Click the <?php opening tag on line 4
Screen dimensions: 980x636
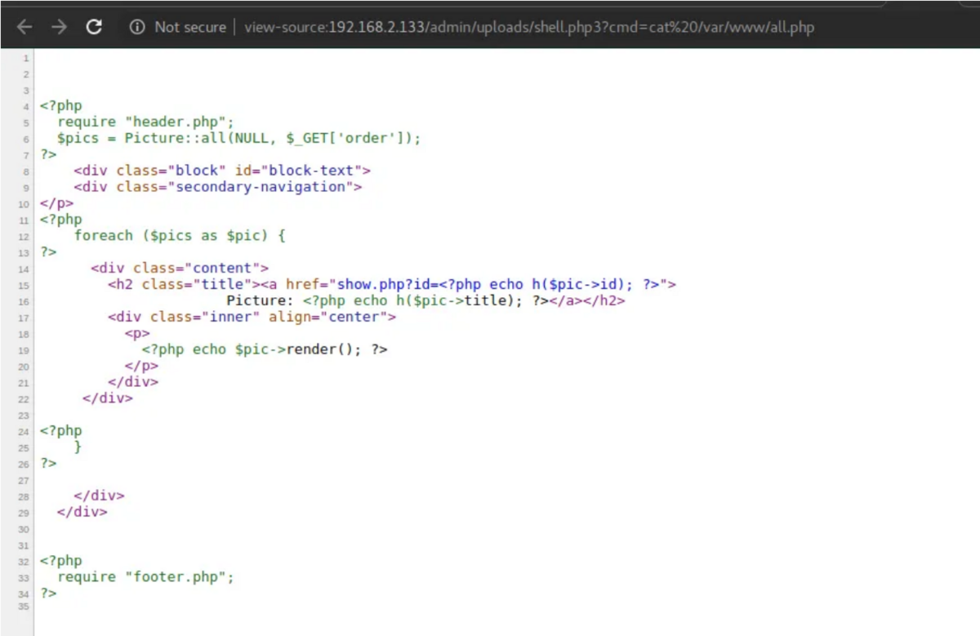tap(60, 105)
